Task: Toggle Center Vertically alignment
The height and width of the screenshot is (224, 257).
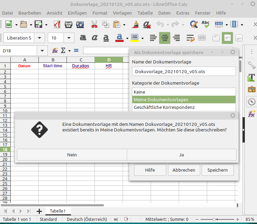Action: (227, 38)
